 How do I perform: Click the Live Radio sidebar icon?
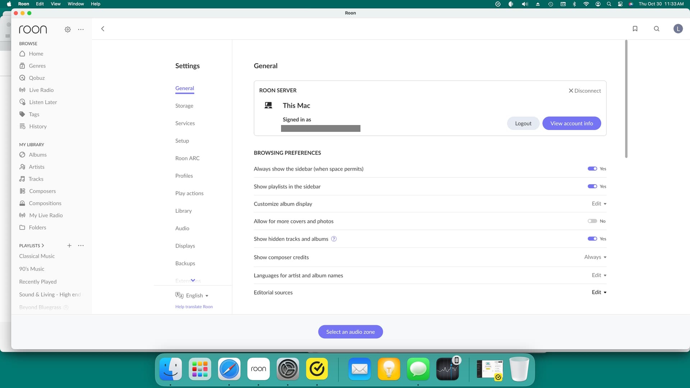point(22,90)
